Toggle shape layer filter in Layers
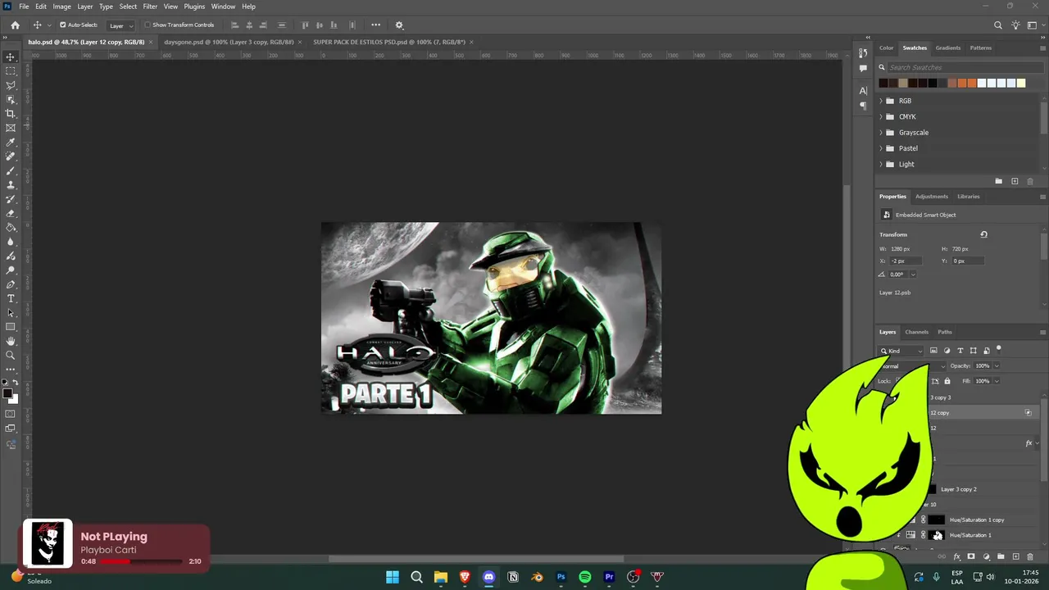The height and width of the screenshot is (590, 1049). pyautogui.click(x=974, y=351)
